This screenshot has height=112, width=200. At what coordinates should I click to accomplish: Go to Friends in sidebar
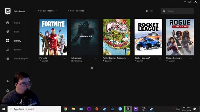18,50
